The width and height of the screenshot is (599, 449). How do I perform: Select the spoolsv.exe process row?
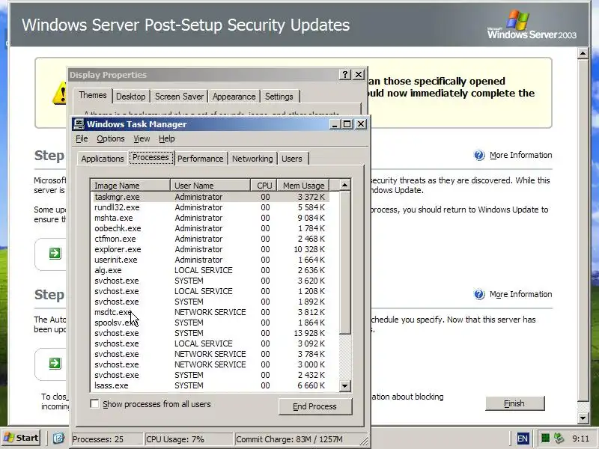pyautogui.click(x=210, y=323)
